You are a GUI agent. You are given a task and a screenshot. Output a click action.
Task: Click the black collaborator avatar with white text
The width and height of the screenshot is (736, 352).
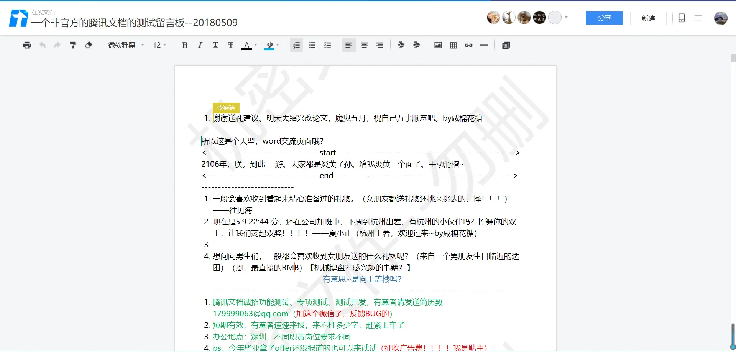(x=539, y=18)
